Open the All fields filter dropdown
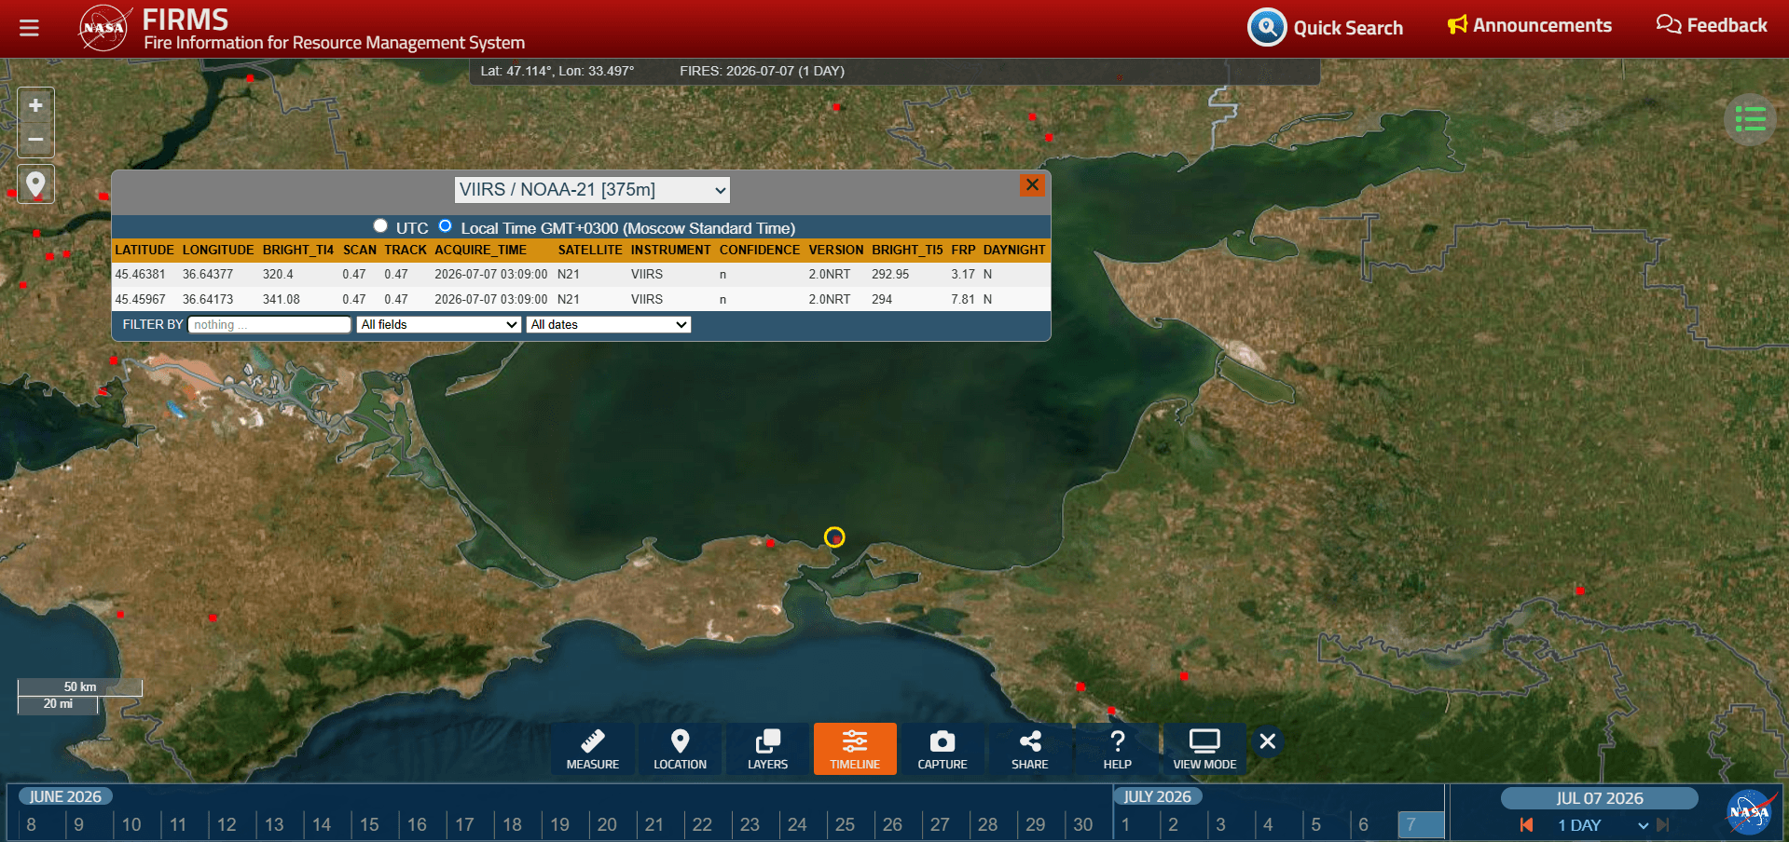 click(x=438, y=324)
